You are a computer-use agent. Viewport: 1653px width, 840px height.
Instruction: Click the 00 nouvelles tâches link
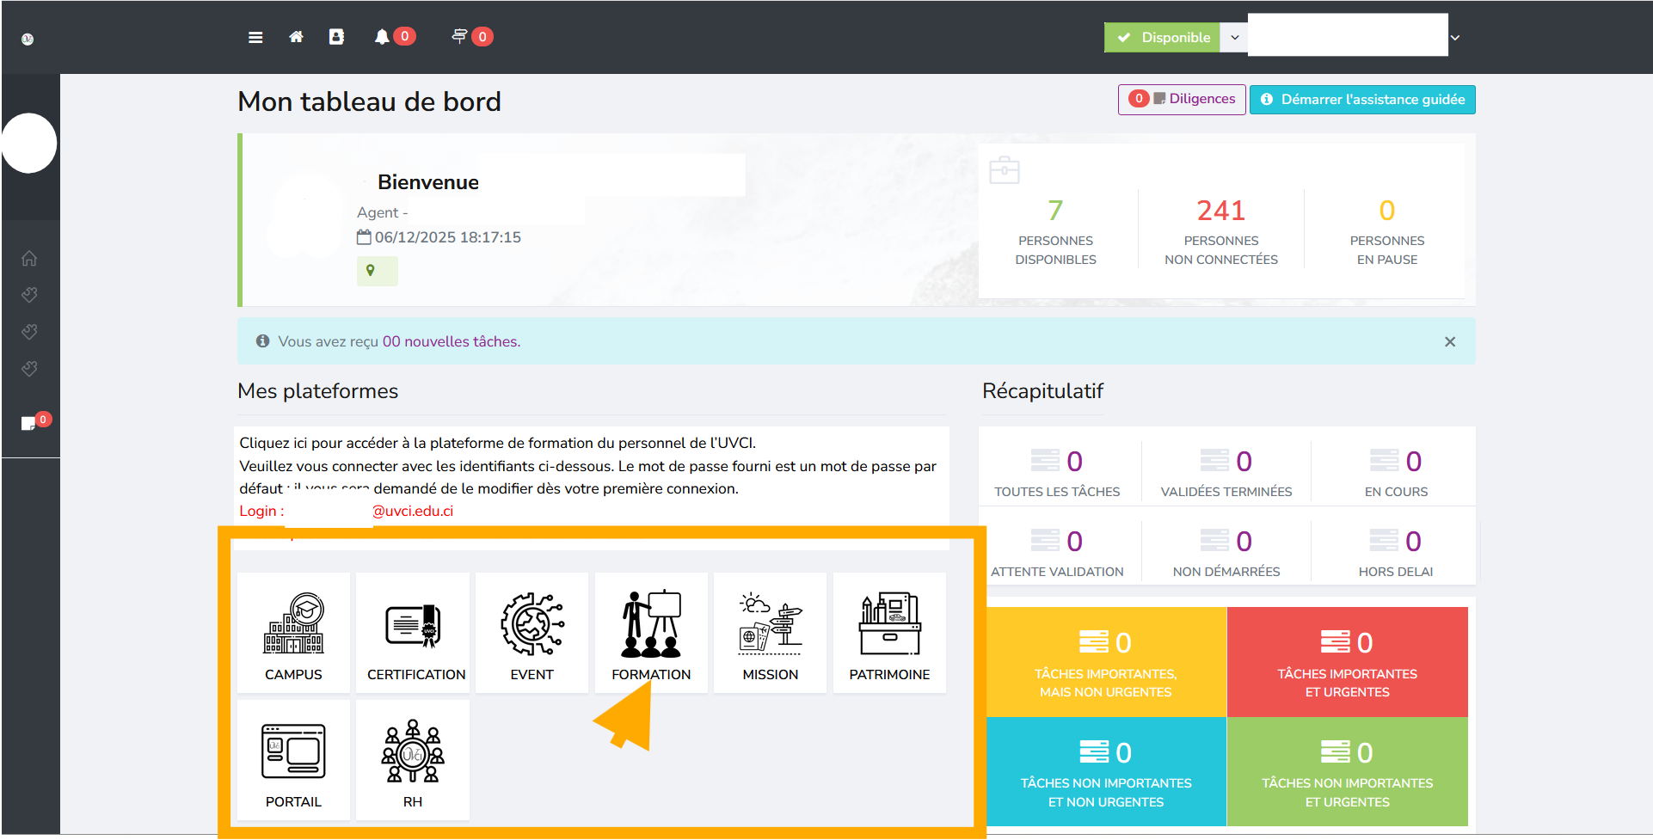[x=451, y=341]
